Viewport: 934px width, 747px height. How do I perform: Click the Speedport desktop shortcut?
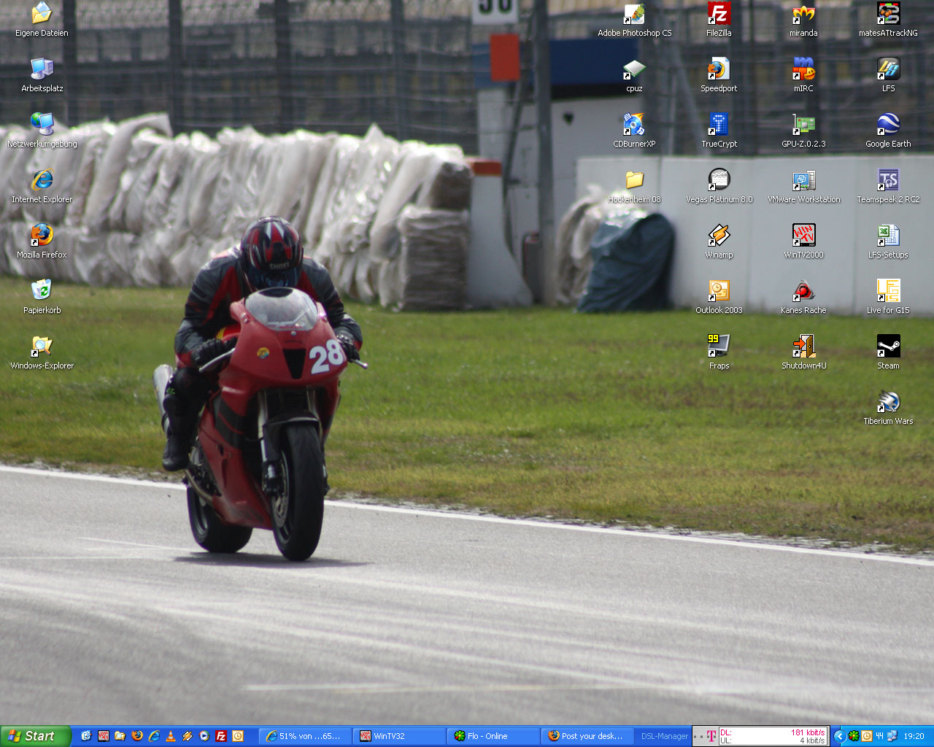pyautogui.click(x=719, y=75)
